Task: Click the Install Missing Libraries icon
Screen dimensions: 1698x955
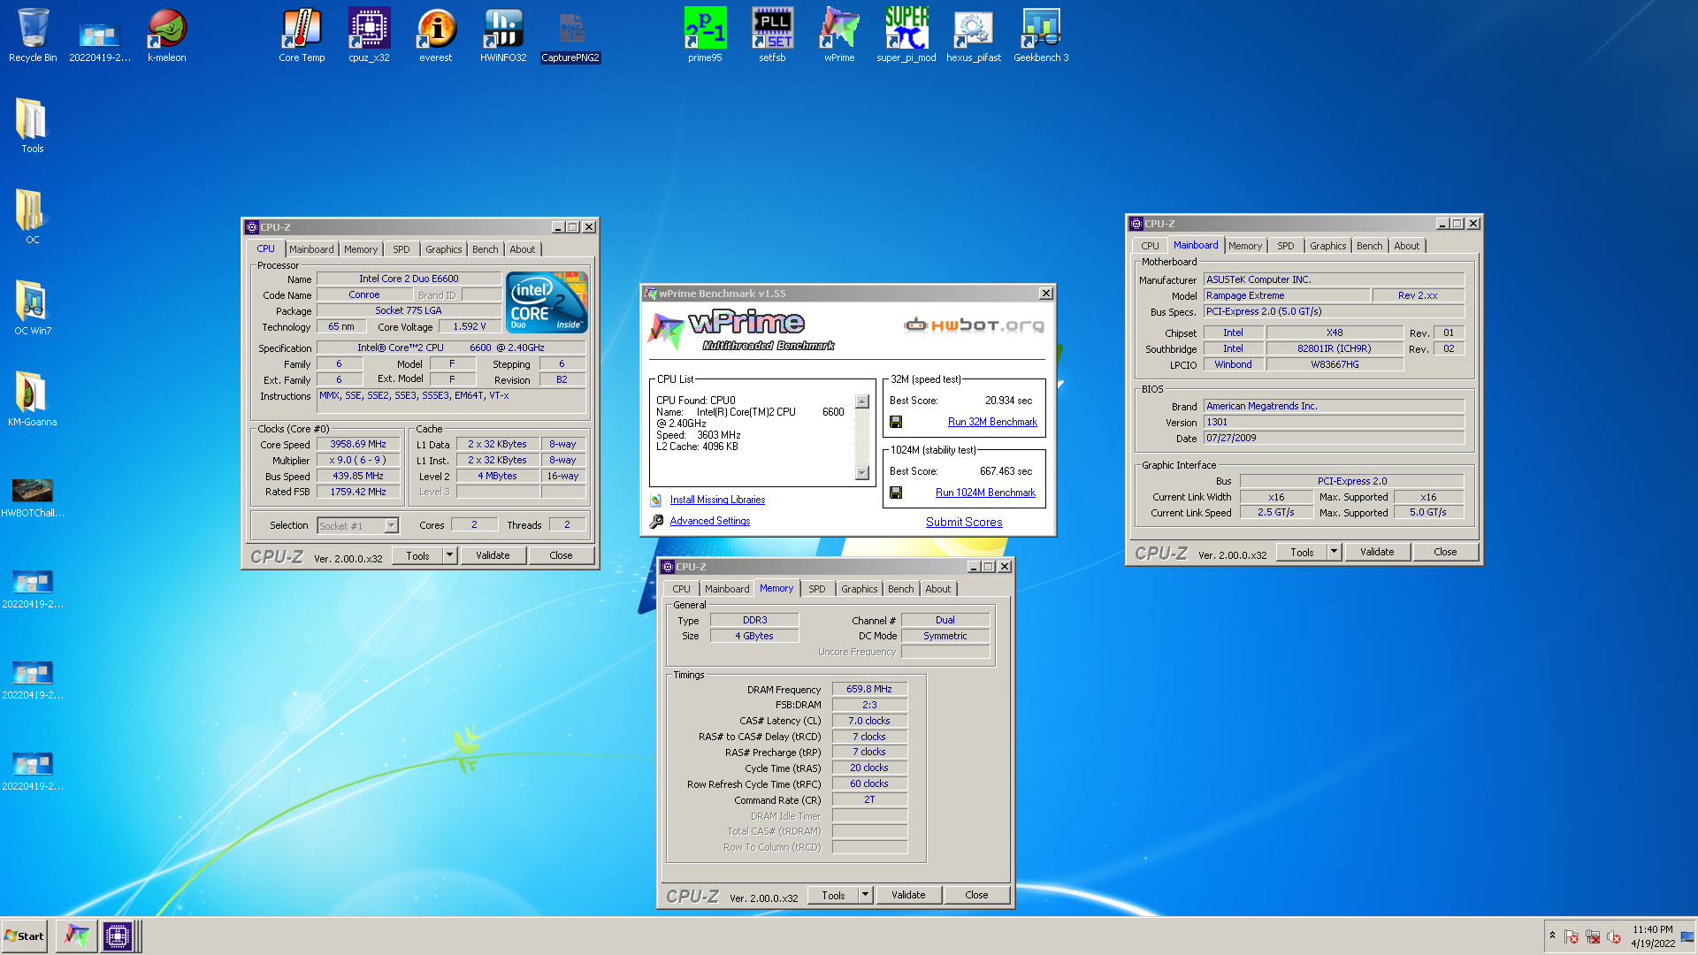Action: pyautogui.click(x=656, y=500)
